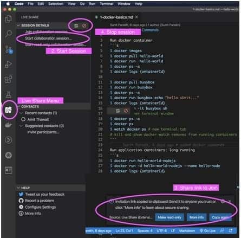
Task: Open the Explorer view in the activity bar
Action: [8, 18]
